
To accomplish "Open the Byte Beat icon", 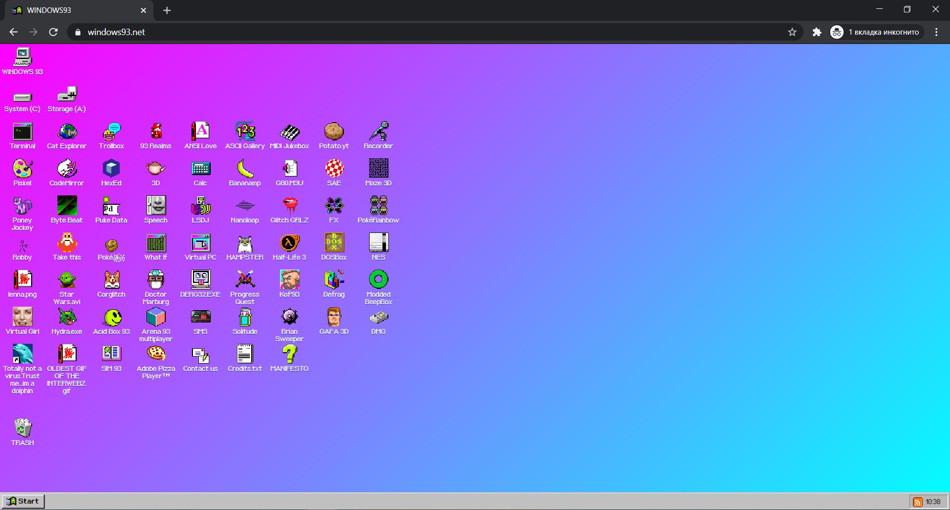I will click(x=67, y=210).
